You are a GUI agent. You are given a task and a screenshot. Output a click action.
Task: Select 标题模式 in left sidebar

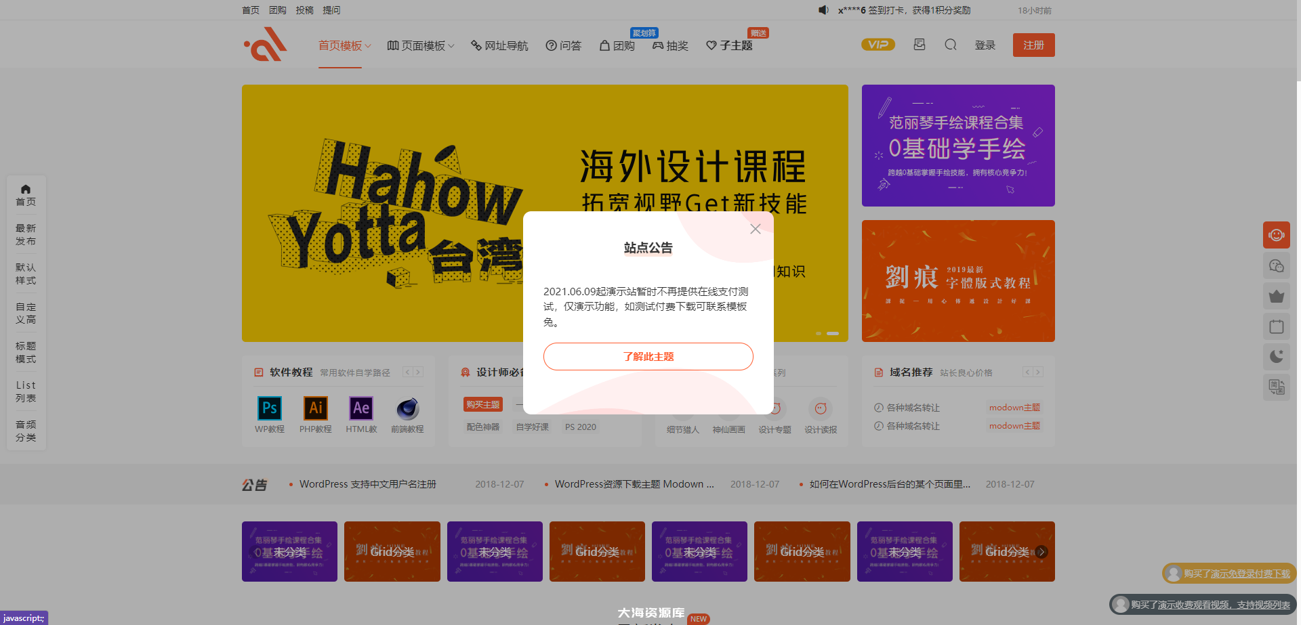pyautogui.click(x=26, y=352)
